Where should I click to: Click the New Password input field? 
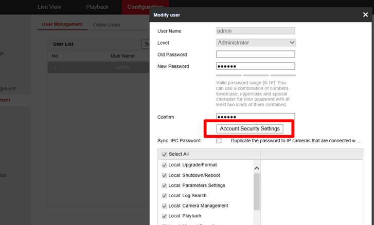(256, 66)
